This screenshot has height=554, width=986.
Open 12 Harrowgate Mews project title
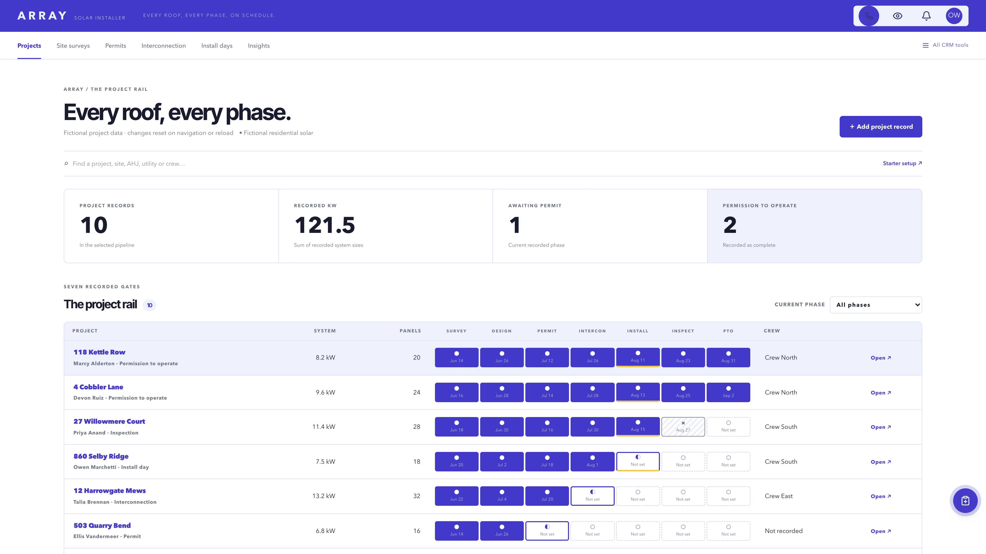[109, 491]
